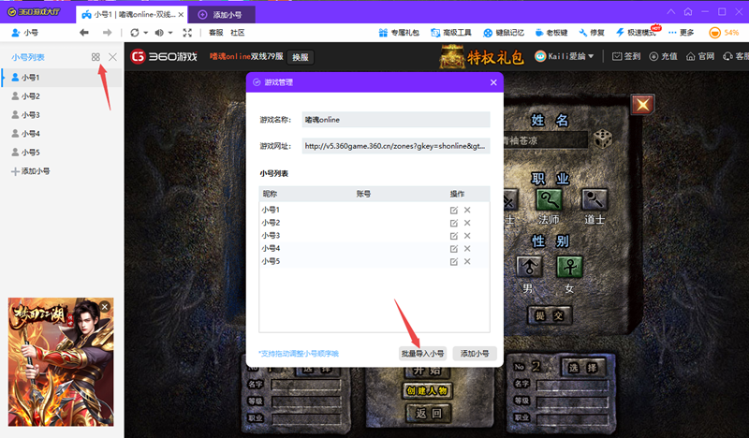The width and height of the screenshot is (749, 438).
Task: Delete the 小号2 row in the dialog
Action: pos(467,223)
